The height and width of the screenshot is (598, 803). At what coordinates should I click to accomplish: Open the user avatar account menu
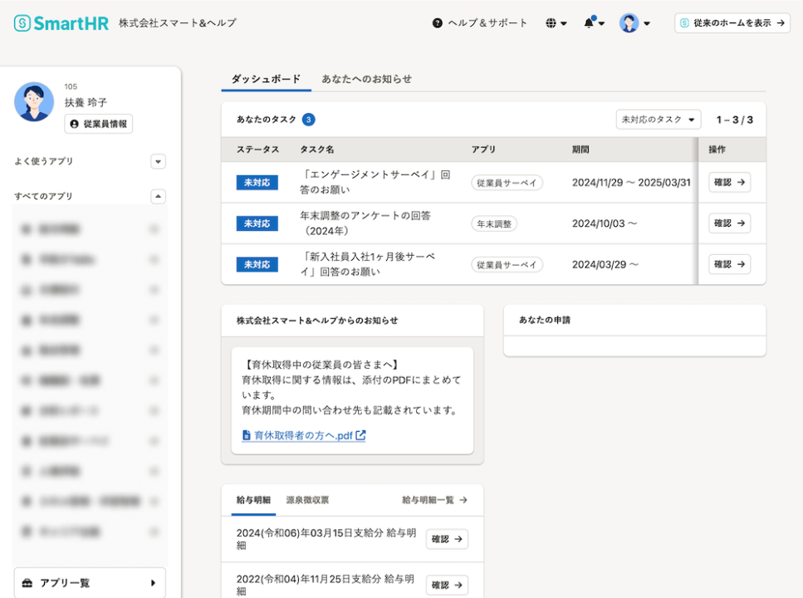[x=634, y=23]
